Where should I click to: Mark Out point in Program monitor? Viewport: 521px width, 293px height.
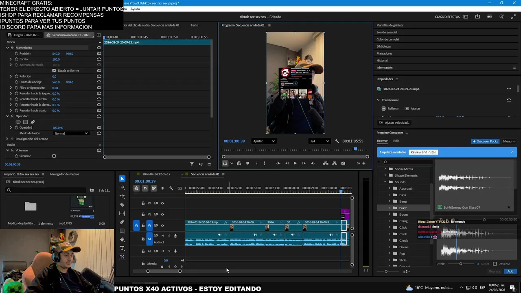point(265,163)
